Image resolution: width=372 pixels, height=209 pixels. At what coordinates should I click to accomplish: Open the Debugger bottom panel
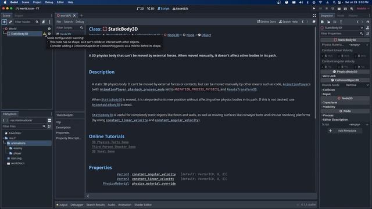click(77, 205)
